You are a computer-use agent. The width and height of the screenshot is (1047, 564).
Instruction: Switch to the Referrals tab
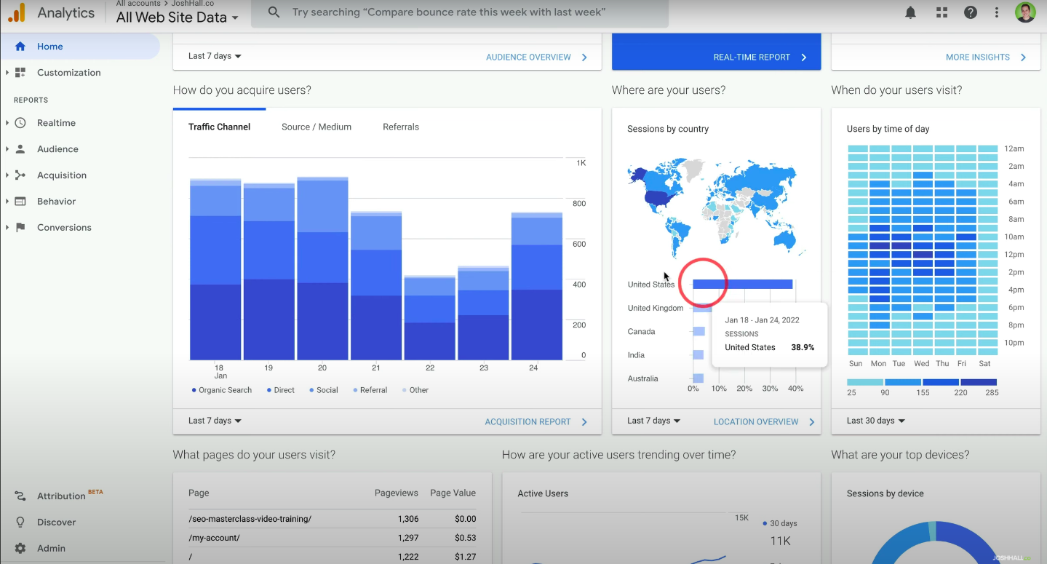click(x=401, y=127)
